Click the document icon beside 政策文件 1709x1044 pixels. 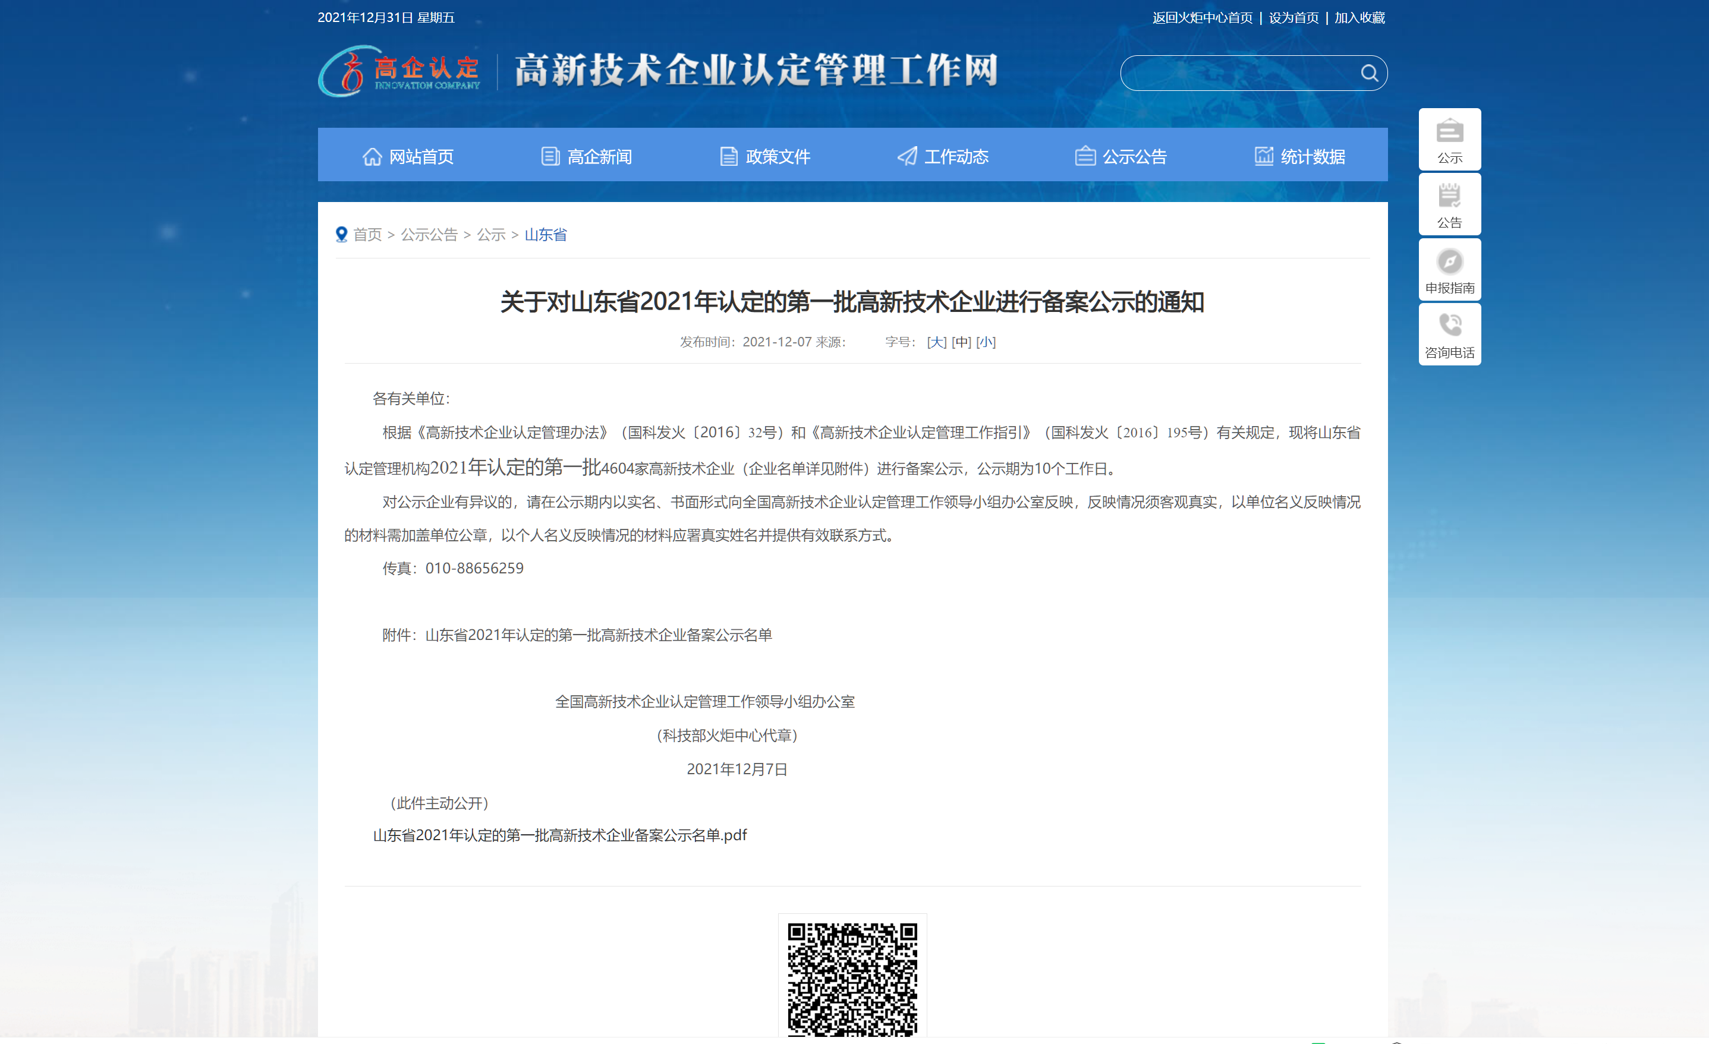728,157
